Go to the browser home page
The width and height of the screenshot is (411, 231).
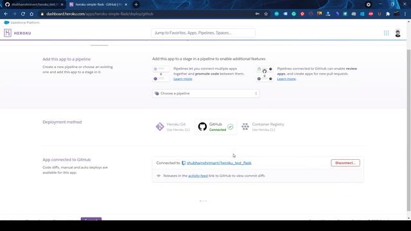click(31, 14)
